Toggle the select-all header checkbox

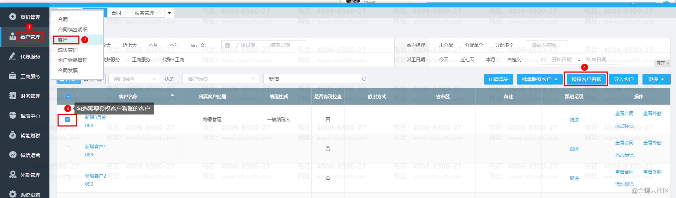click(68, 97)
